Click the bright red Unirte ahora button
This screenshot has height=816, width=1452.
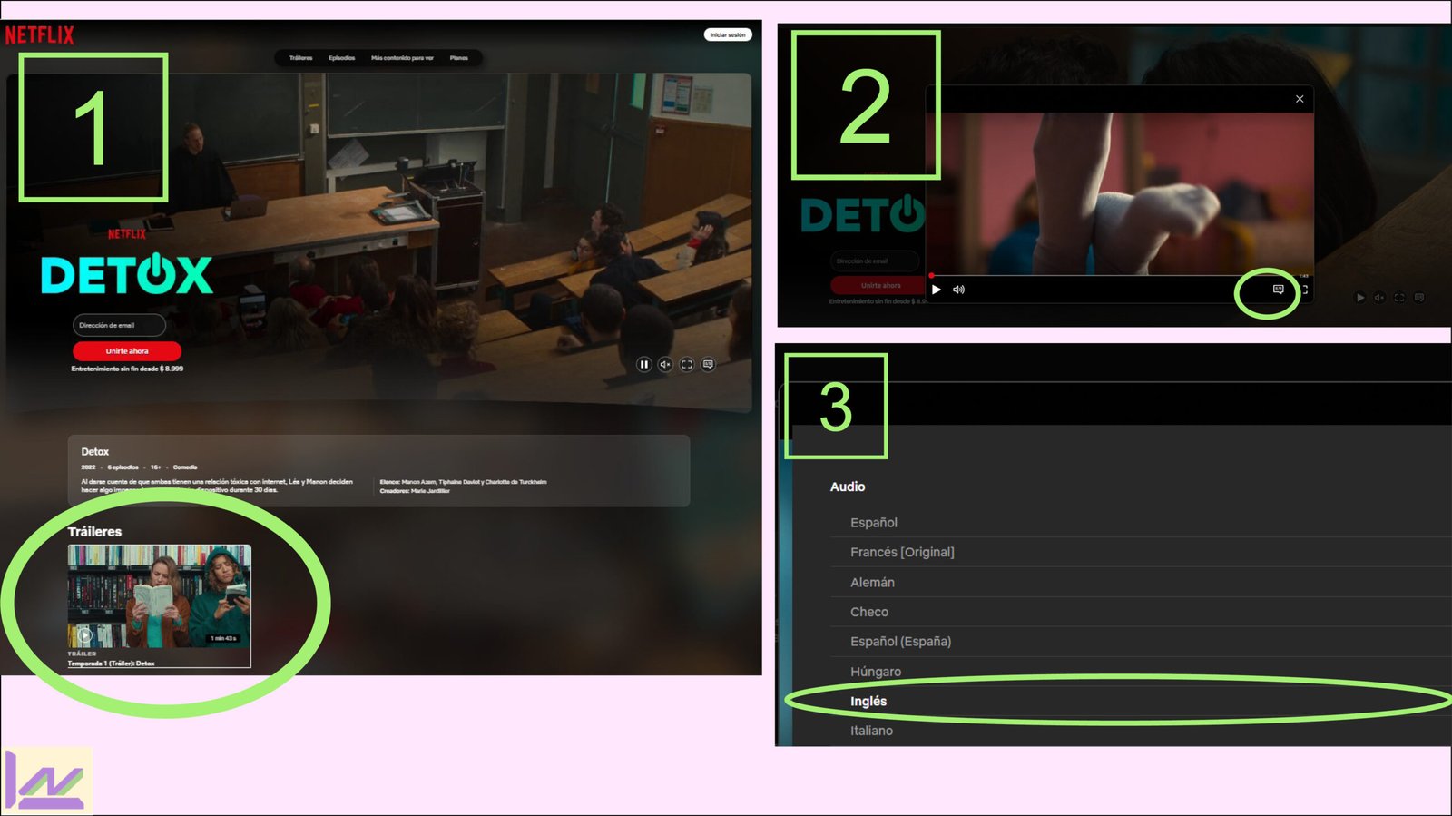127,351
